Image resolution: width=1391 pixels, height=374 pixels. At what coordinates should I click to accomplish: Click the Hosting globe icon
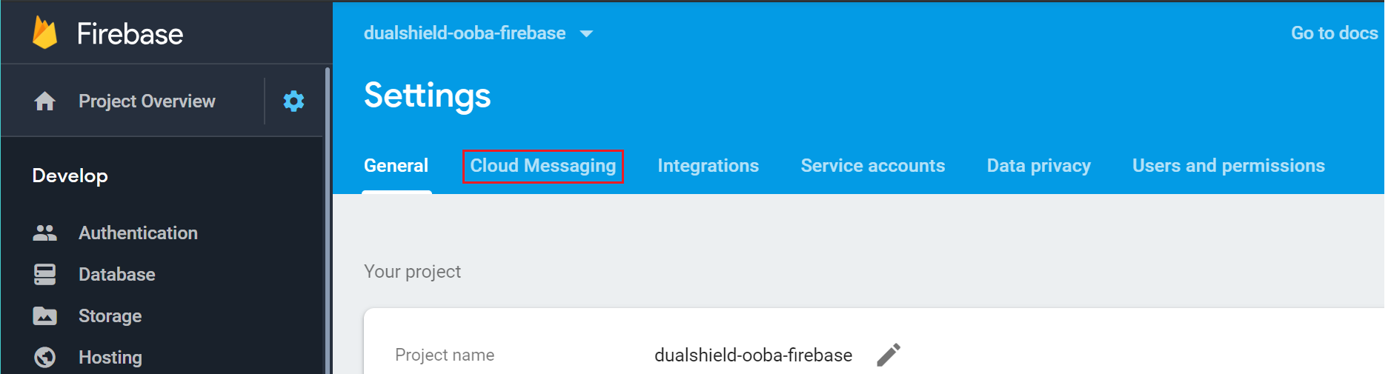point(44,358)
